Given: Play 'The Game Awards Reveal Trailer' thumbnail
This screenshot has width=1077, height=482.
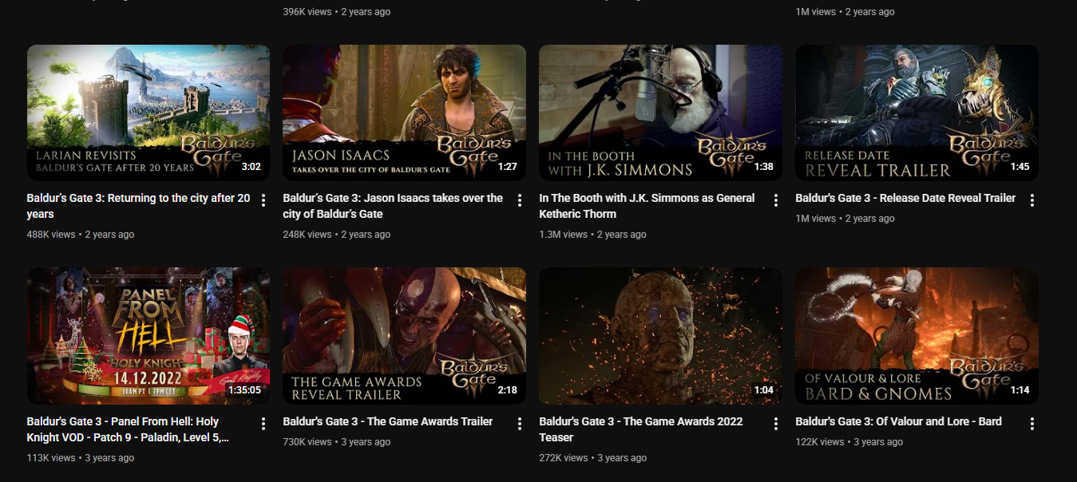Looking at the screenshot, I should [x=405, y=336].
